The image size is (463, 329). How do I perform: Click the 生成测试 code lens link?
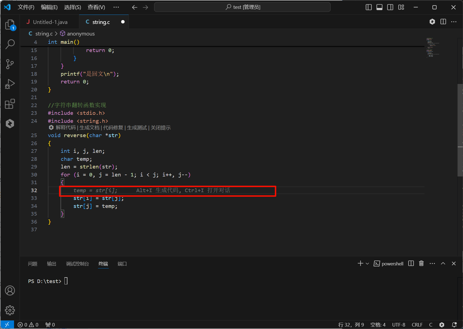point(137,128)
